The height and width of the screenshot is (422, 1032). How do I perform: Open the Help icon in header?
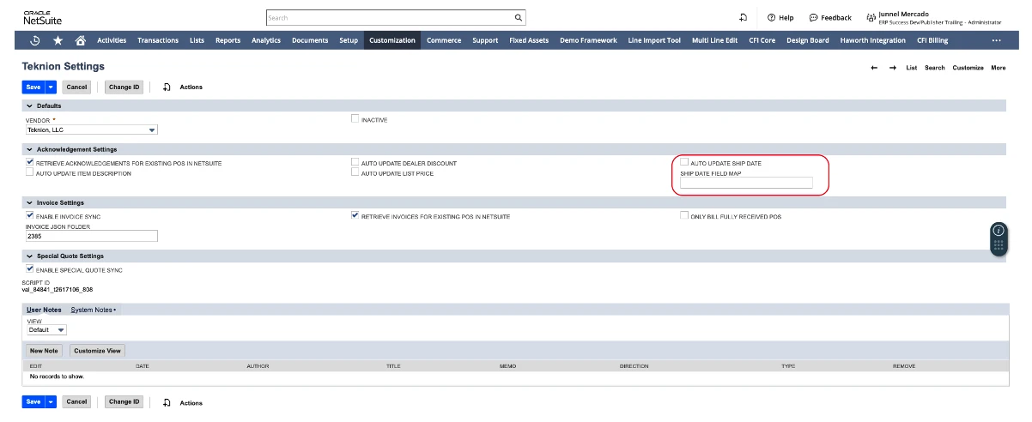pyautogui.click(x=772, y=17)
